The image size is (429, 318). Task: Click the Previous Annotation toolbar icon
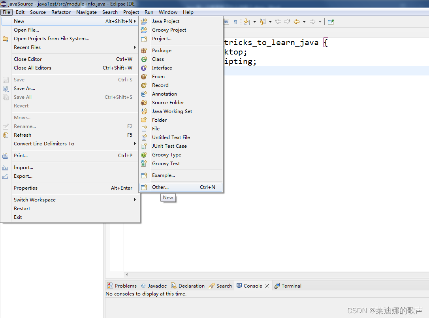pos(262,22)
